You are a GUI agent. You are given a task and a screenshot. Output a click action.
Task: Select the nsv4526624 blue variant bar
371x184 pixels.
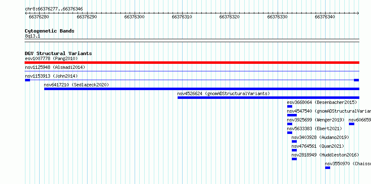pos(268,98)
